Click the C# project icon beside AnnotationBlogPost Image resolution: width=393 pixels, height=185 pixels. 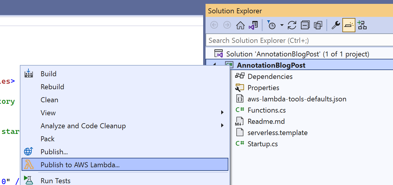[230, 65]
